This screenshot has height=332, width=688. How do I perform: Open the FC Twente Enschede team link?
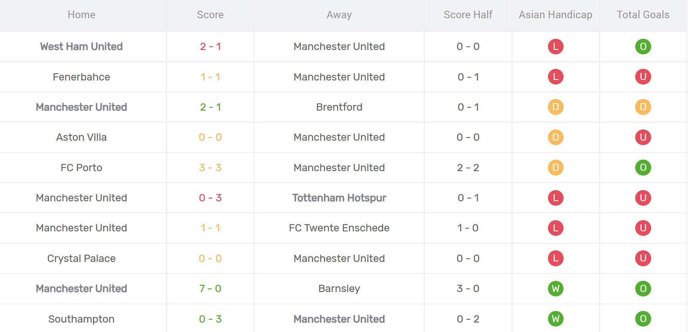click(339, 228)
